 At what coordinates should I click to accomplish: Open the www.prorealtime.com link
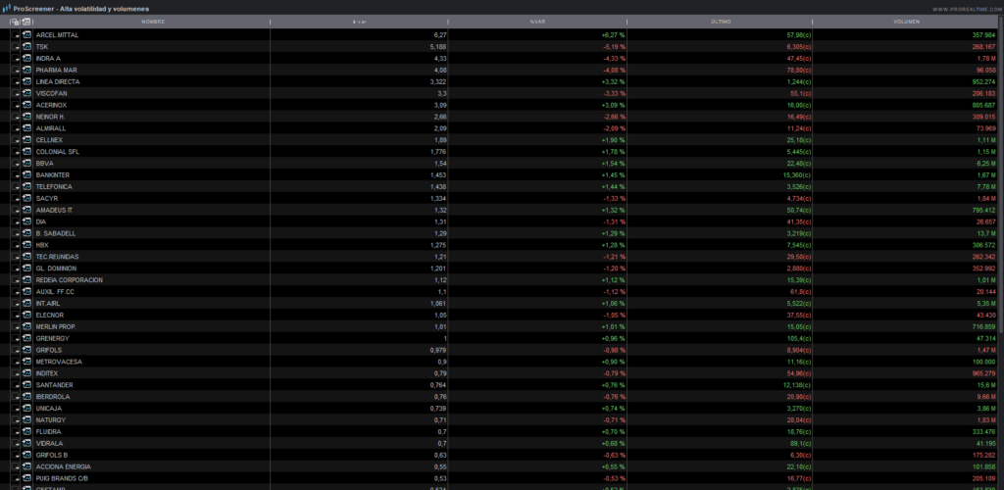tap(966, 9)
